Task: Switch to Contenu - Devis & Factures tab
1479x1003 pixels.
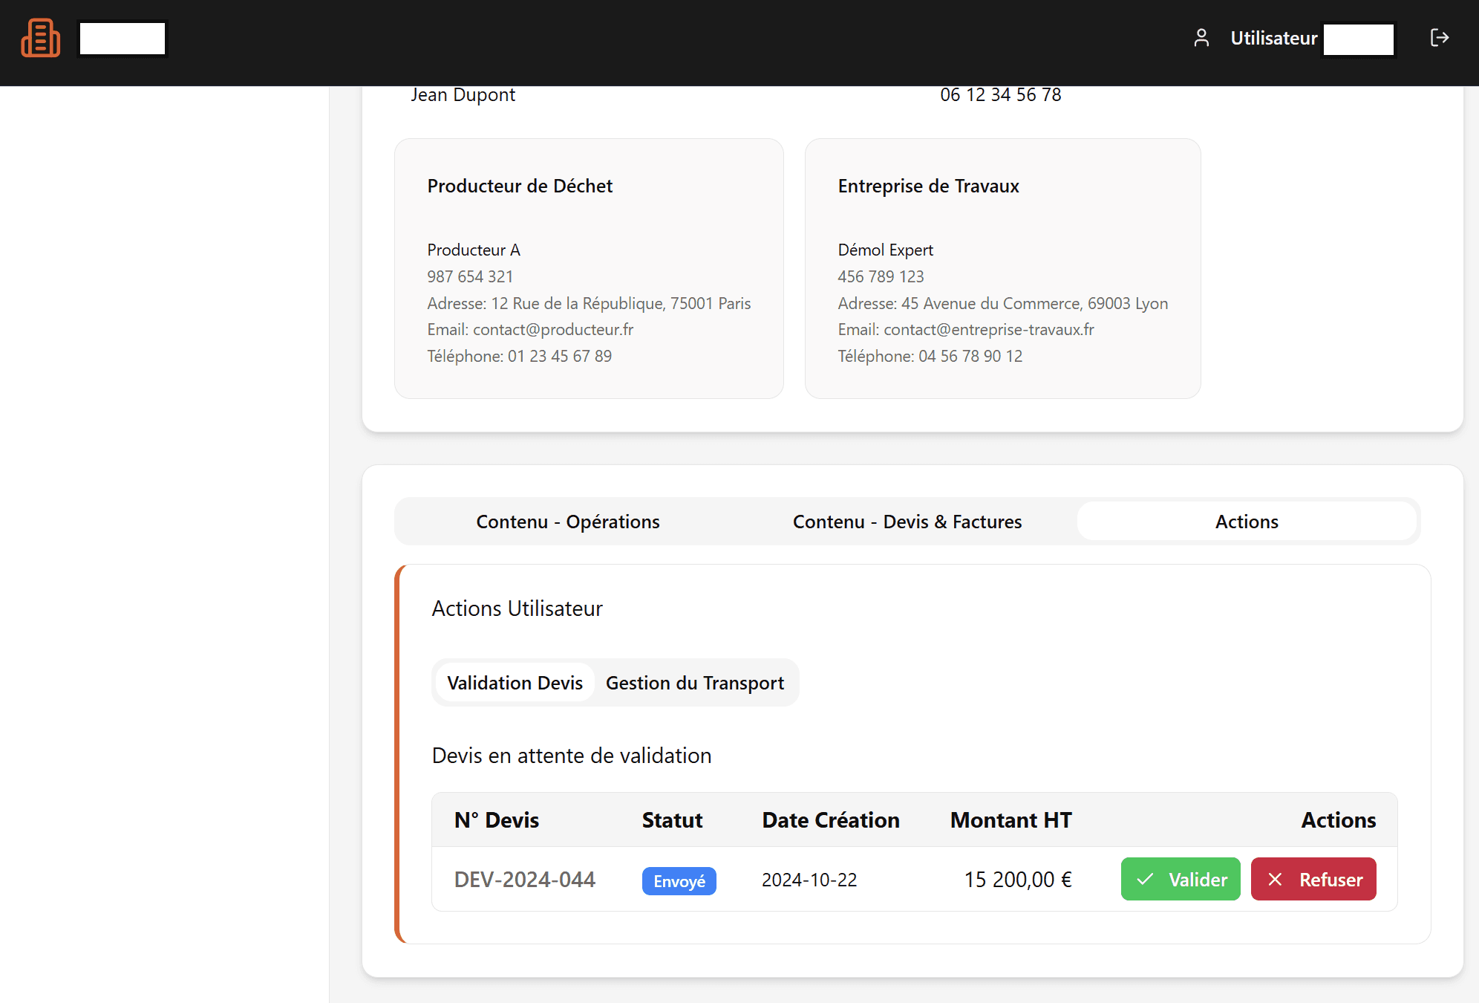Action: 907,522
